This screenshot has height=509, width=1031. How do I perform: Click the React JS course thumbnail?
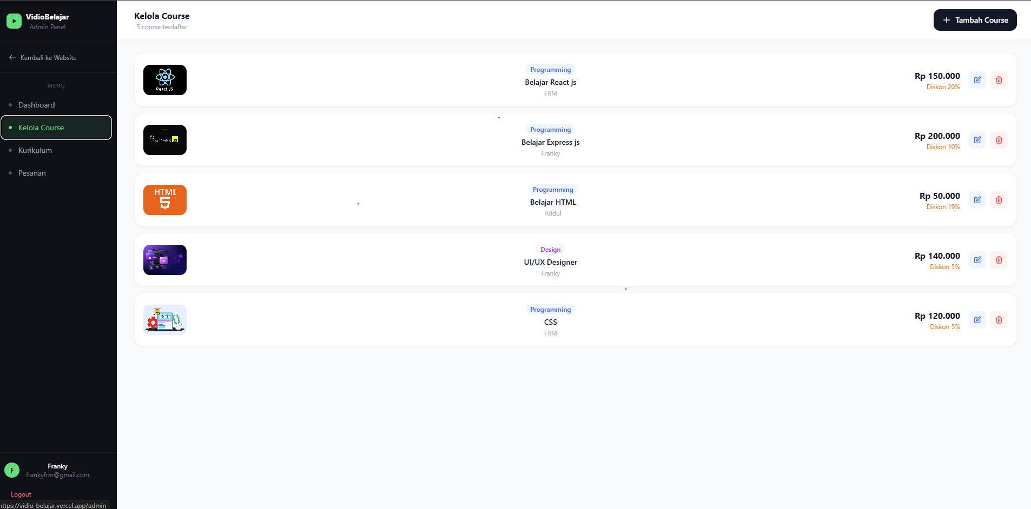(165, 80)
